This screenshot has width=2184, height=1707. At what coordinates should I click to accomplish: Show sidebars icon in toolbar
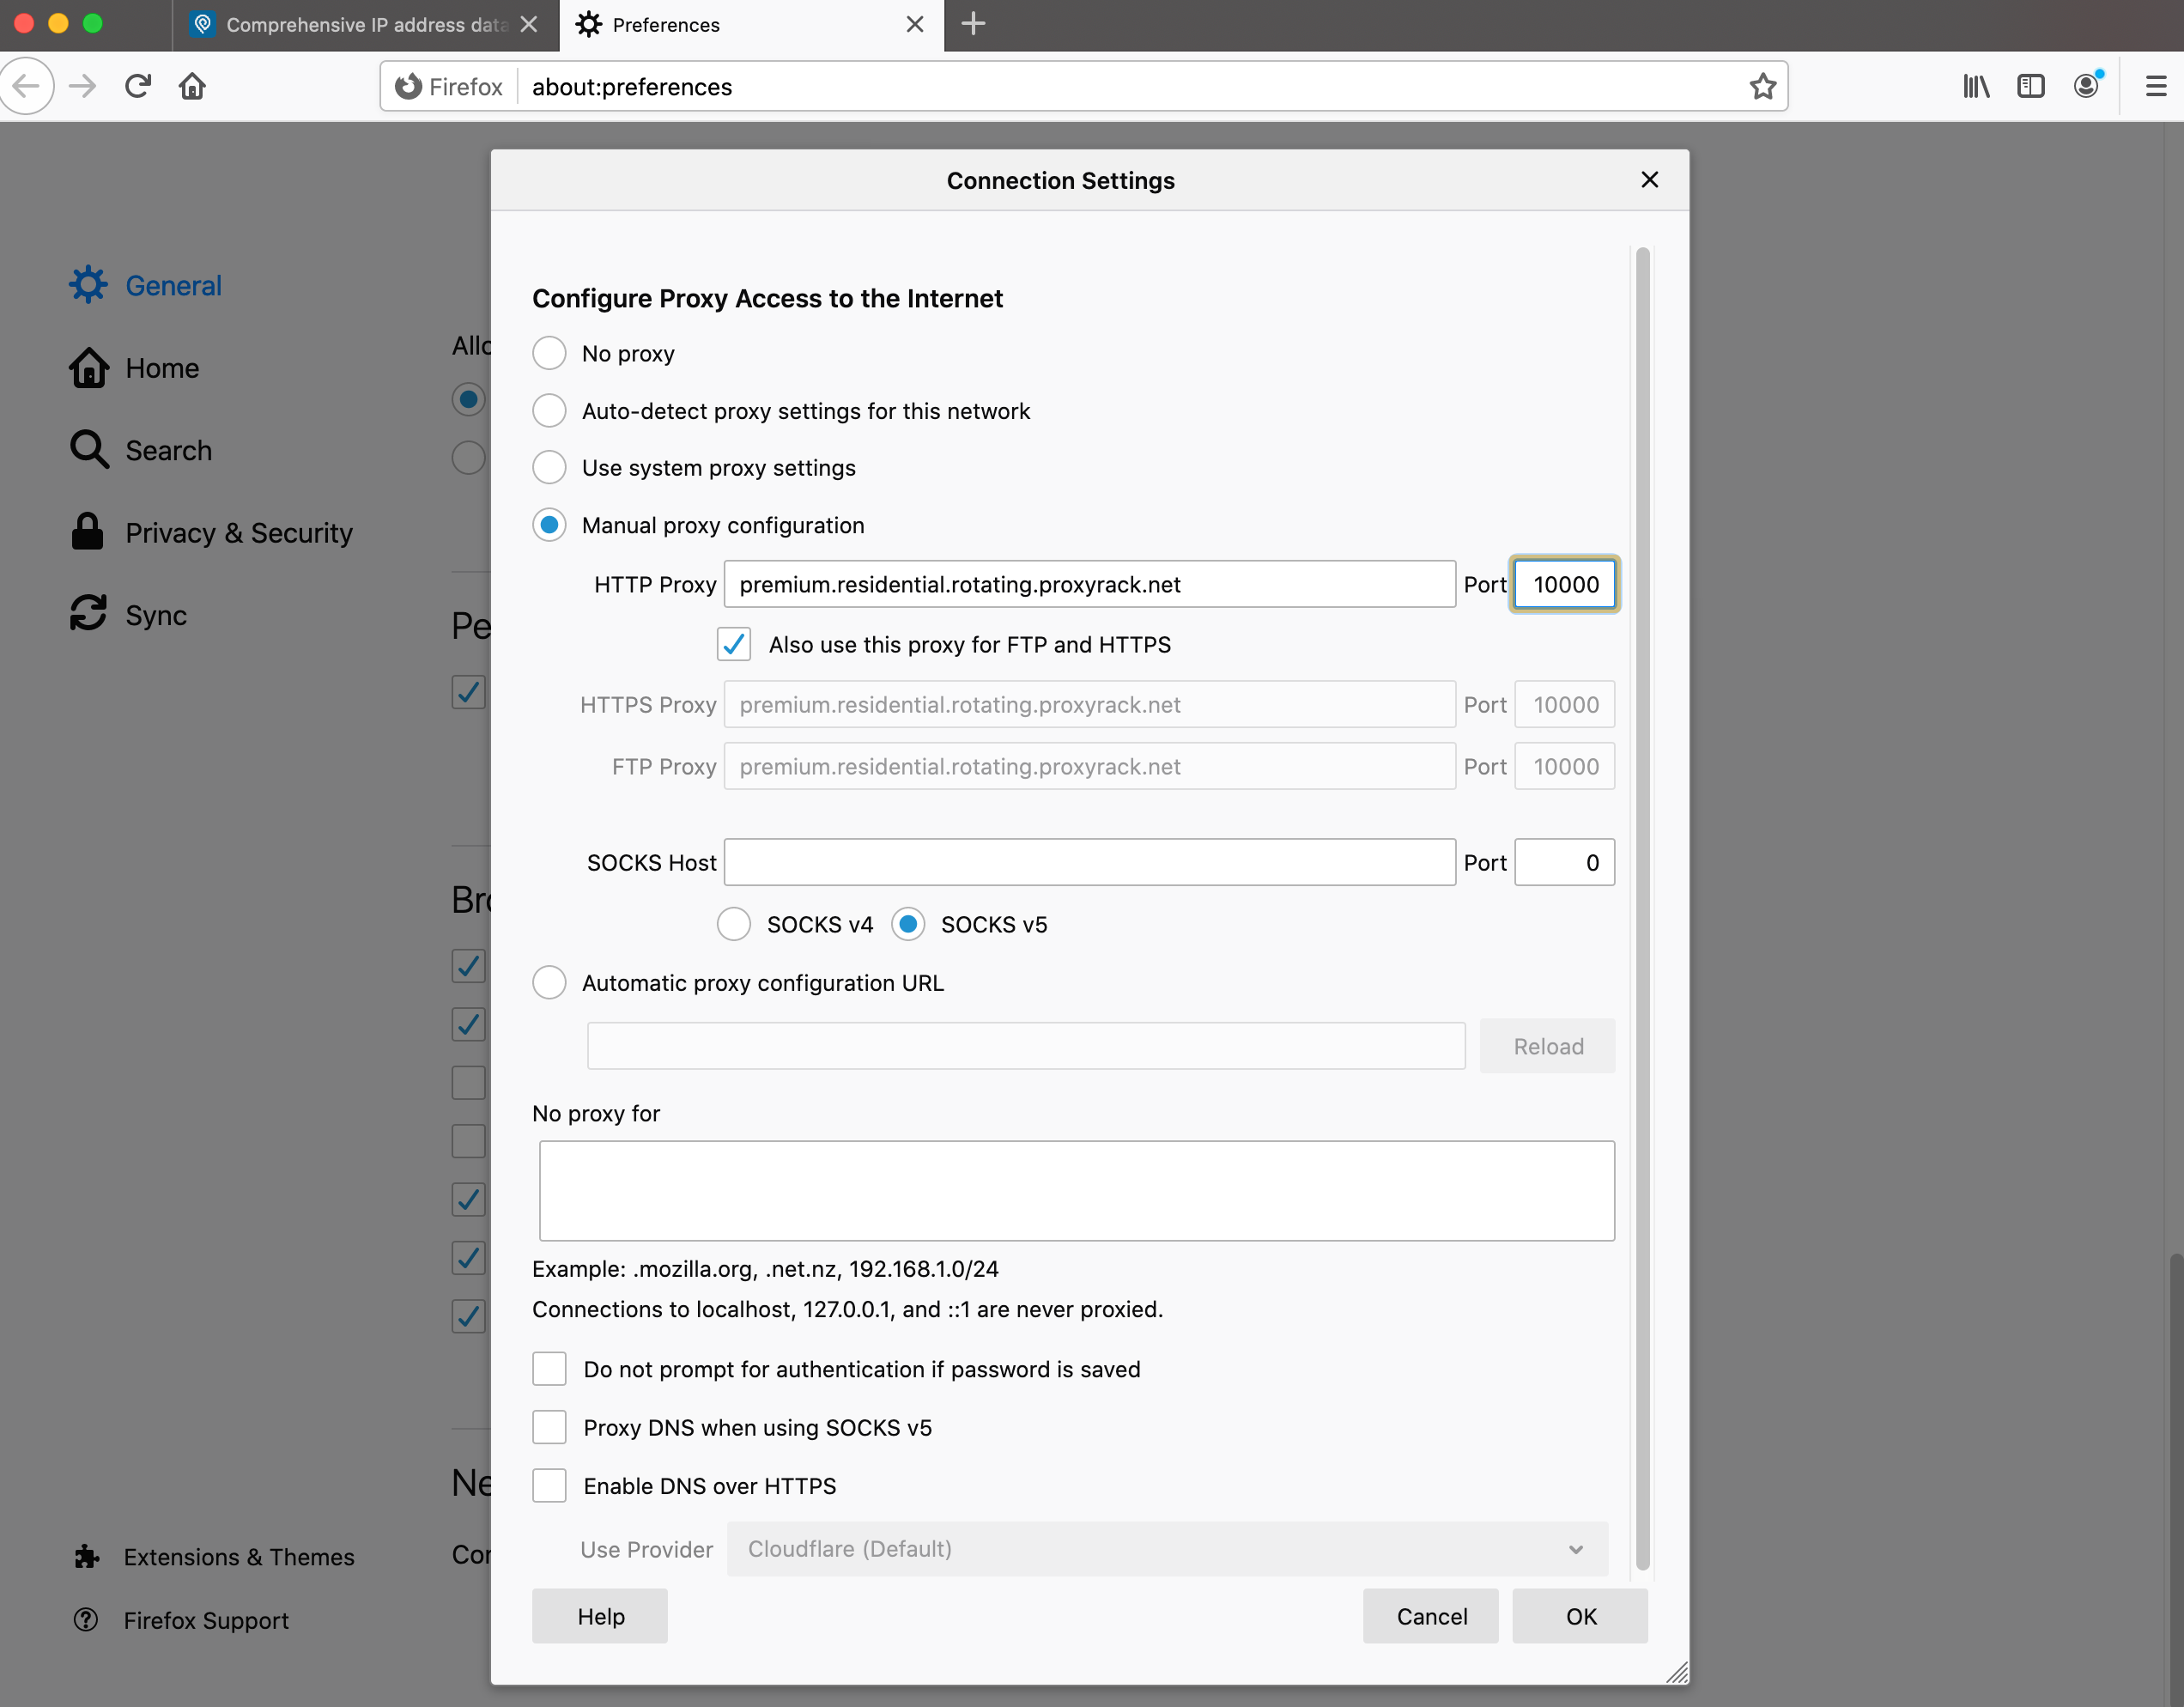(x=2030, y=87)
